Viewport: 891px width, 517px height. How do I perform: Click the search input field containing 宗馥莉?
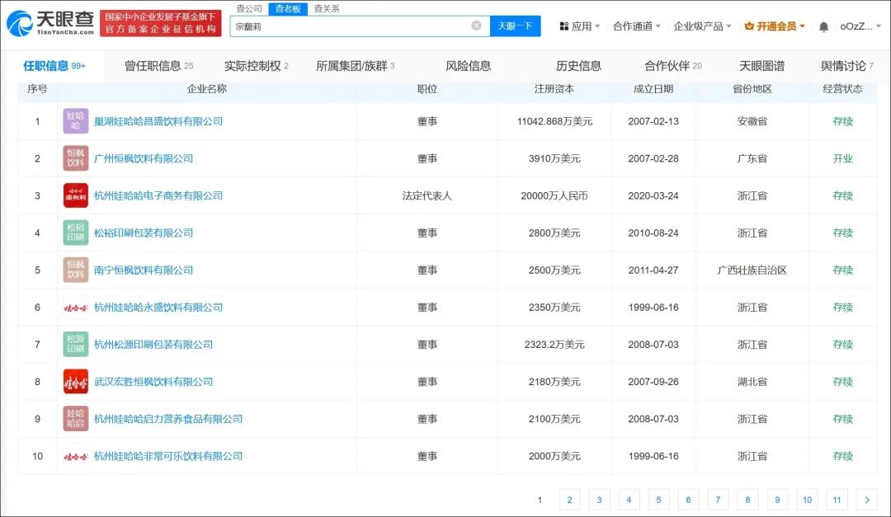point(351,26)
